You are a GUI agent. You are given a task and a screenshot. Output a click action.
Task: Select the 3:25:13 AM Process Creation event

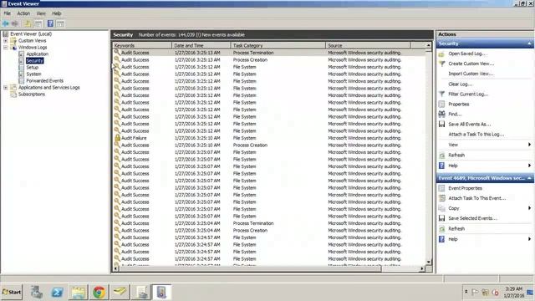[269, 59]
